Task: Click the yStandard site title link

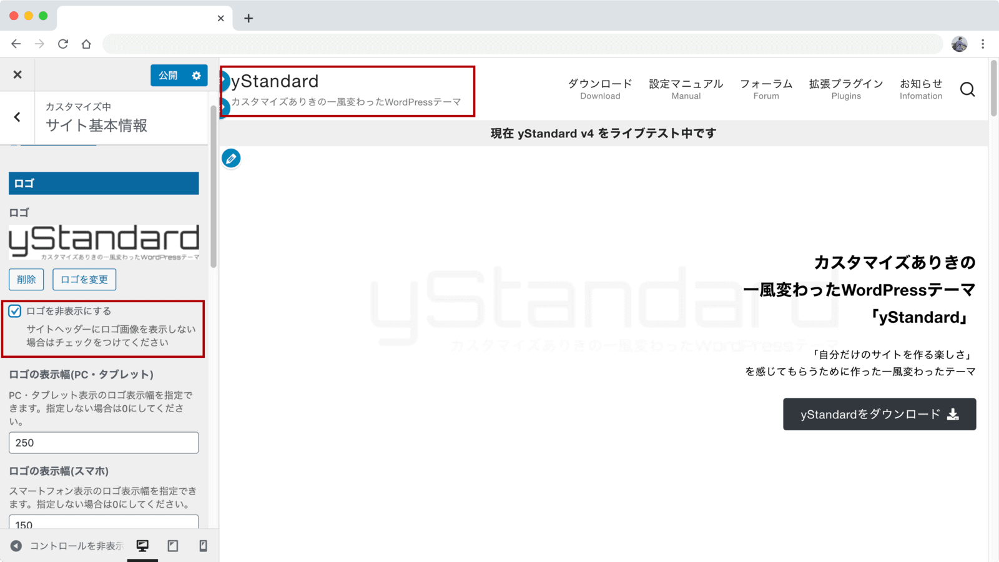Action: coord(275,81)
